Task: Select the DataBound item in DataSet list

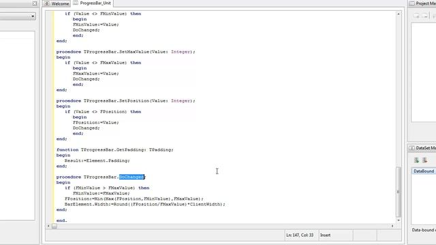Action: 424,171
